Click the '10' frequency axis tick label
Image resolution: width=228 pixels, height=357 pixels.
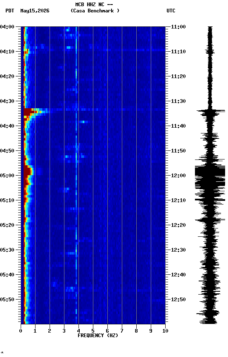tap(166, 331)
